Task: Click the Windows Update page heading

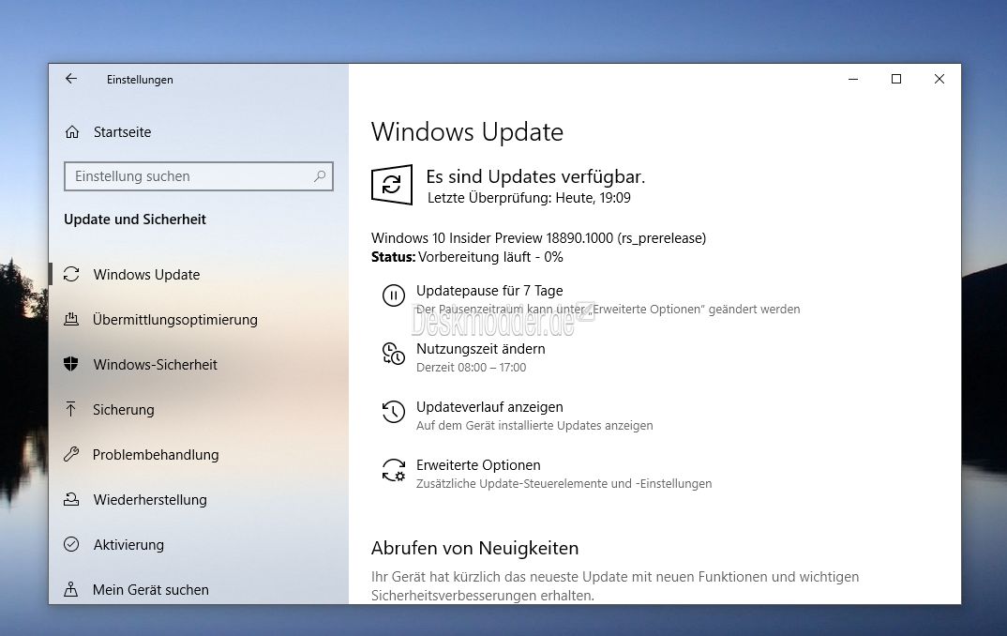Action: pyautogui.click(x=468, y=131)
